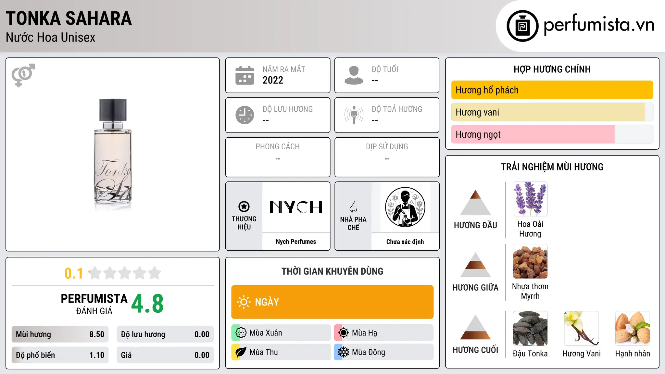665x374 pixels.
Task: Click the Thời gian khuyên dùng heading
Action: (332, 271)
